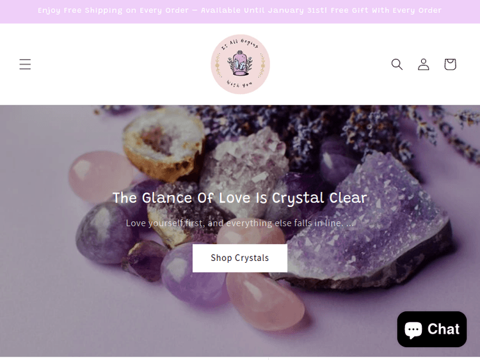Click the pink rose quartz stone at bottom
Screen dimensions: 480x360
click(x=265, y=304)
